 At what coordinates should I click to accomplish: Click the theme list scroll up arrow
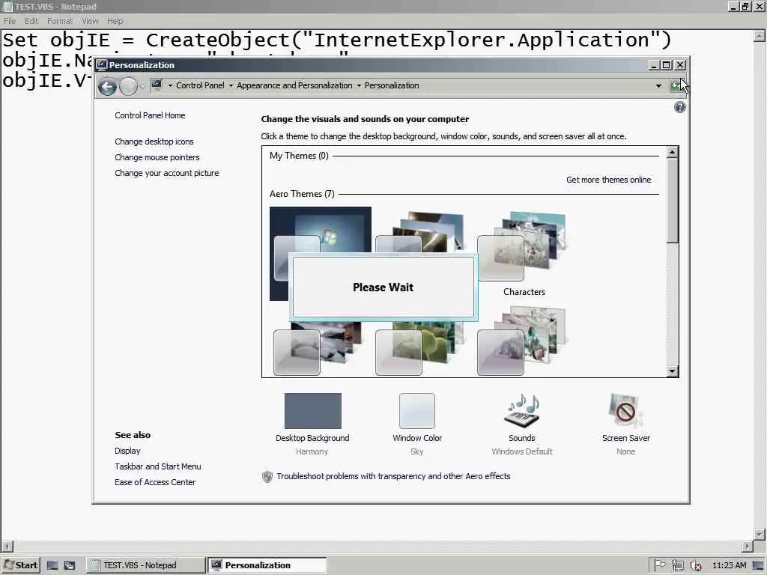click(x=672, y=152)
